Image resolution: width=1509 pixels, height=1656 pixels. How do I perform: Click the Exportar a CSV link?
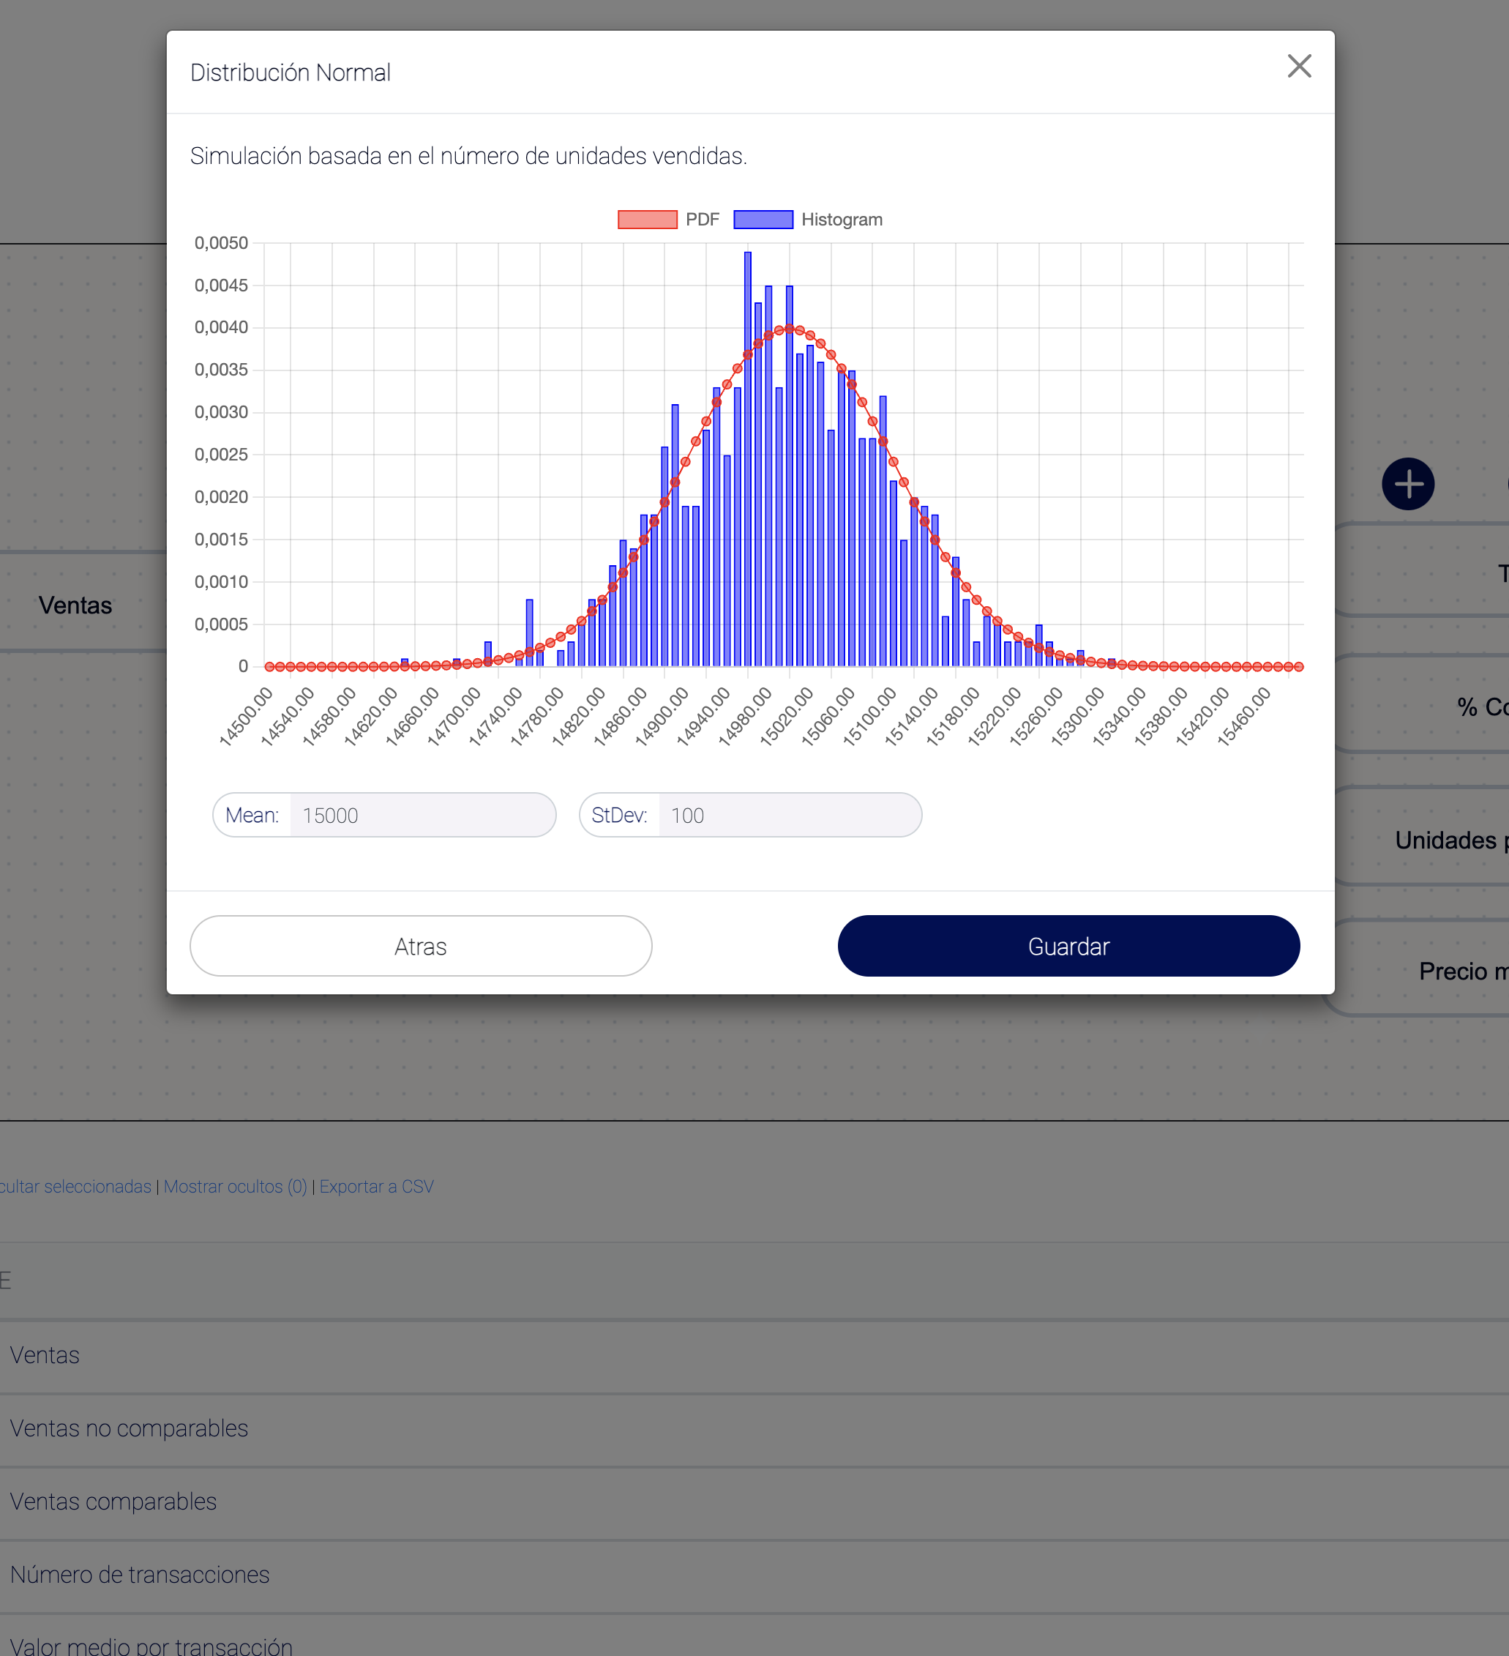(376, 1187)
